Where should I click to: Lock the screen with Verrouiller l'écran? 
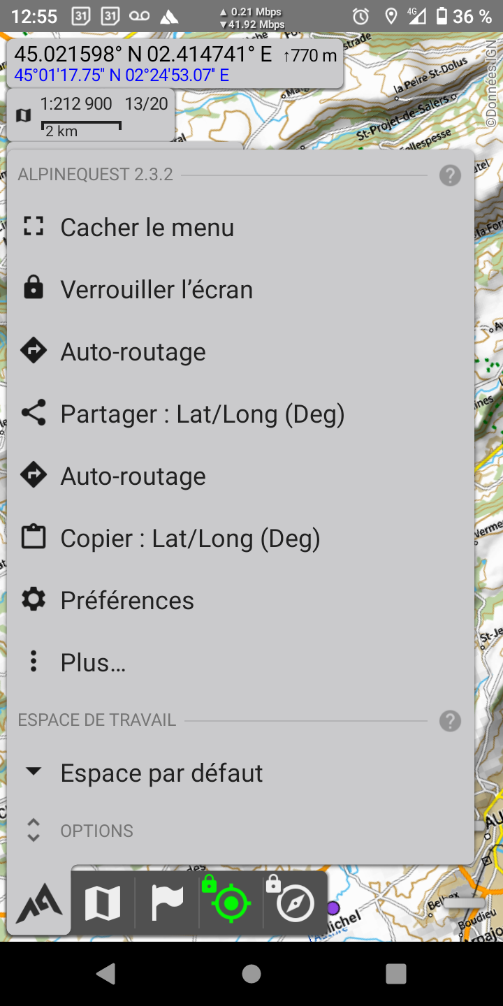point(156,289)
